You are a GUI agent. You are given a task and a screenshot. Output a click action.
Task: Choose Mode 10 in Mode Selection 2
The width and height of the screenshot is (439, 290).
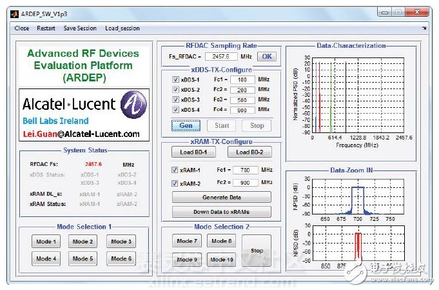[x=221, y=260]
